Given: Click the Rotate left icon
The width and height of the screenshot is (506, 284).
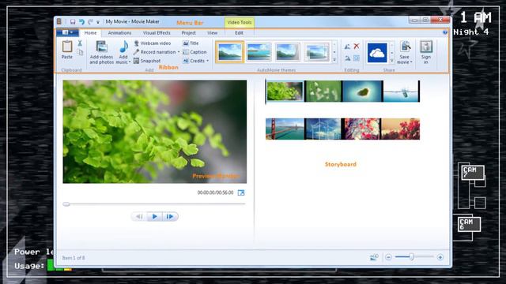Looking at the screenshot, I should pos(347,47).
